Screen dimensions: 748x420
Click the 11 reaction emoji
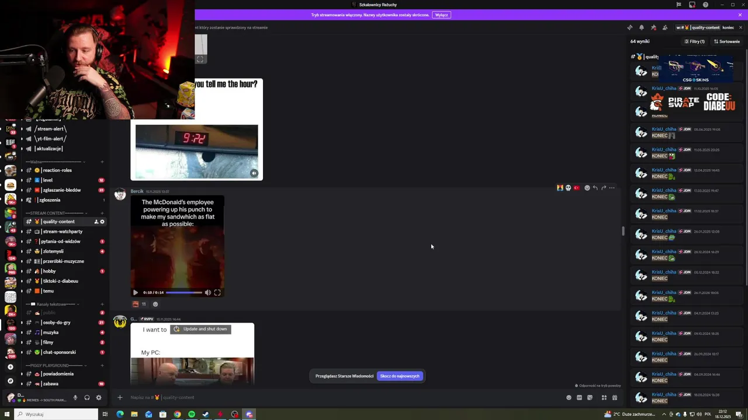click(x=139, y=304)
